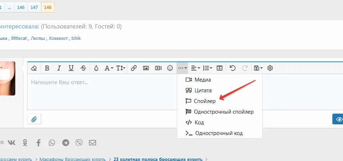343x161 pixels.
Task: Toggle italic text formatting
Action: tap(59, 68)
